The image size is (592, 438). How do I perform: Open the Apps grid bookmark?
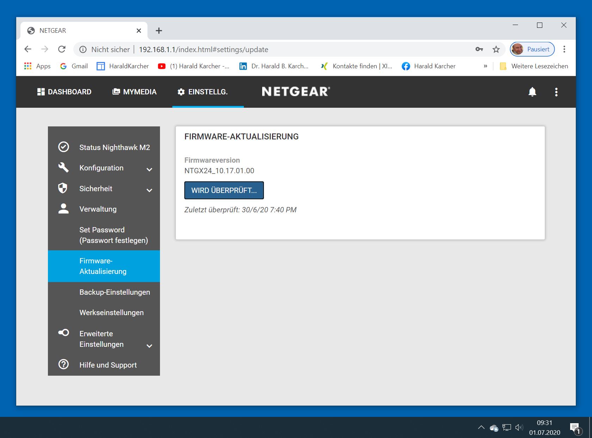pos(37,66)
